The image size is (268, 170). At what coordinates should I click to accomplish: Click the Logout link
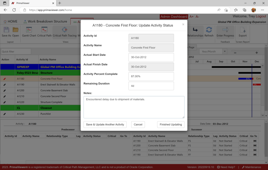click(261, 16)
